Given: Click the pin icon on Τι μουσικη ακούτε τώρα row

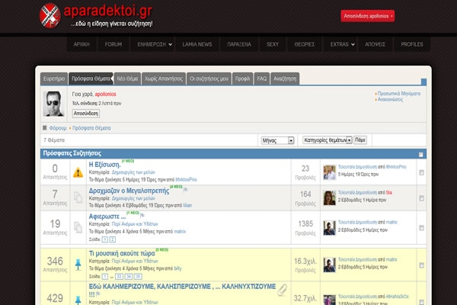Looking at the screenshot, I should tap(78, 265).
